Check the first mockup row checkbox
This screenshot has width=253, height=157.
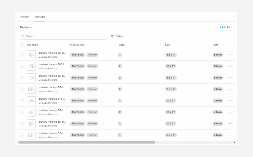click(21, 55)
